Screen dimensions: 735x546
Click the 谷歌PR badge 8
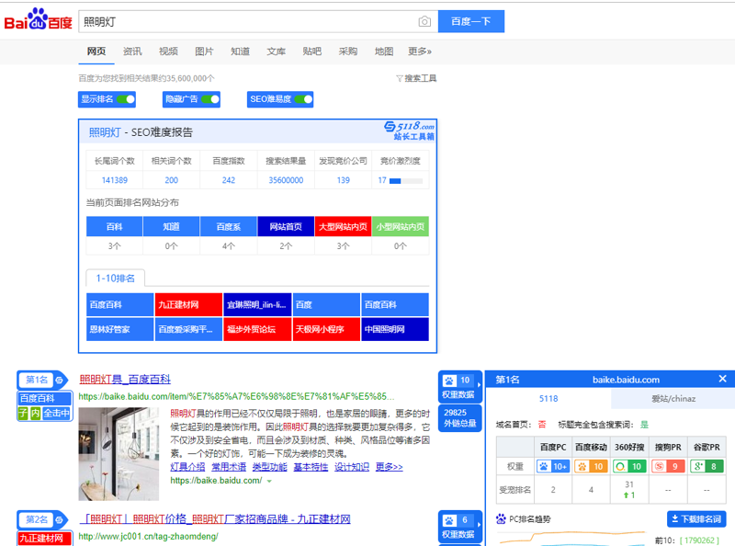[x=707, y=466]
